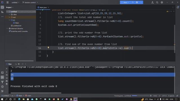Viewport: 180px width, 101px height.
Task: Place cursor on line 14 sum() code
Action: [128, 48]
